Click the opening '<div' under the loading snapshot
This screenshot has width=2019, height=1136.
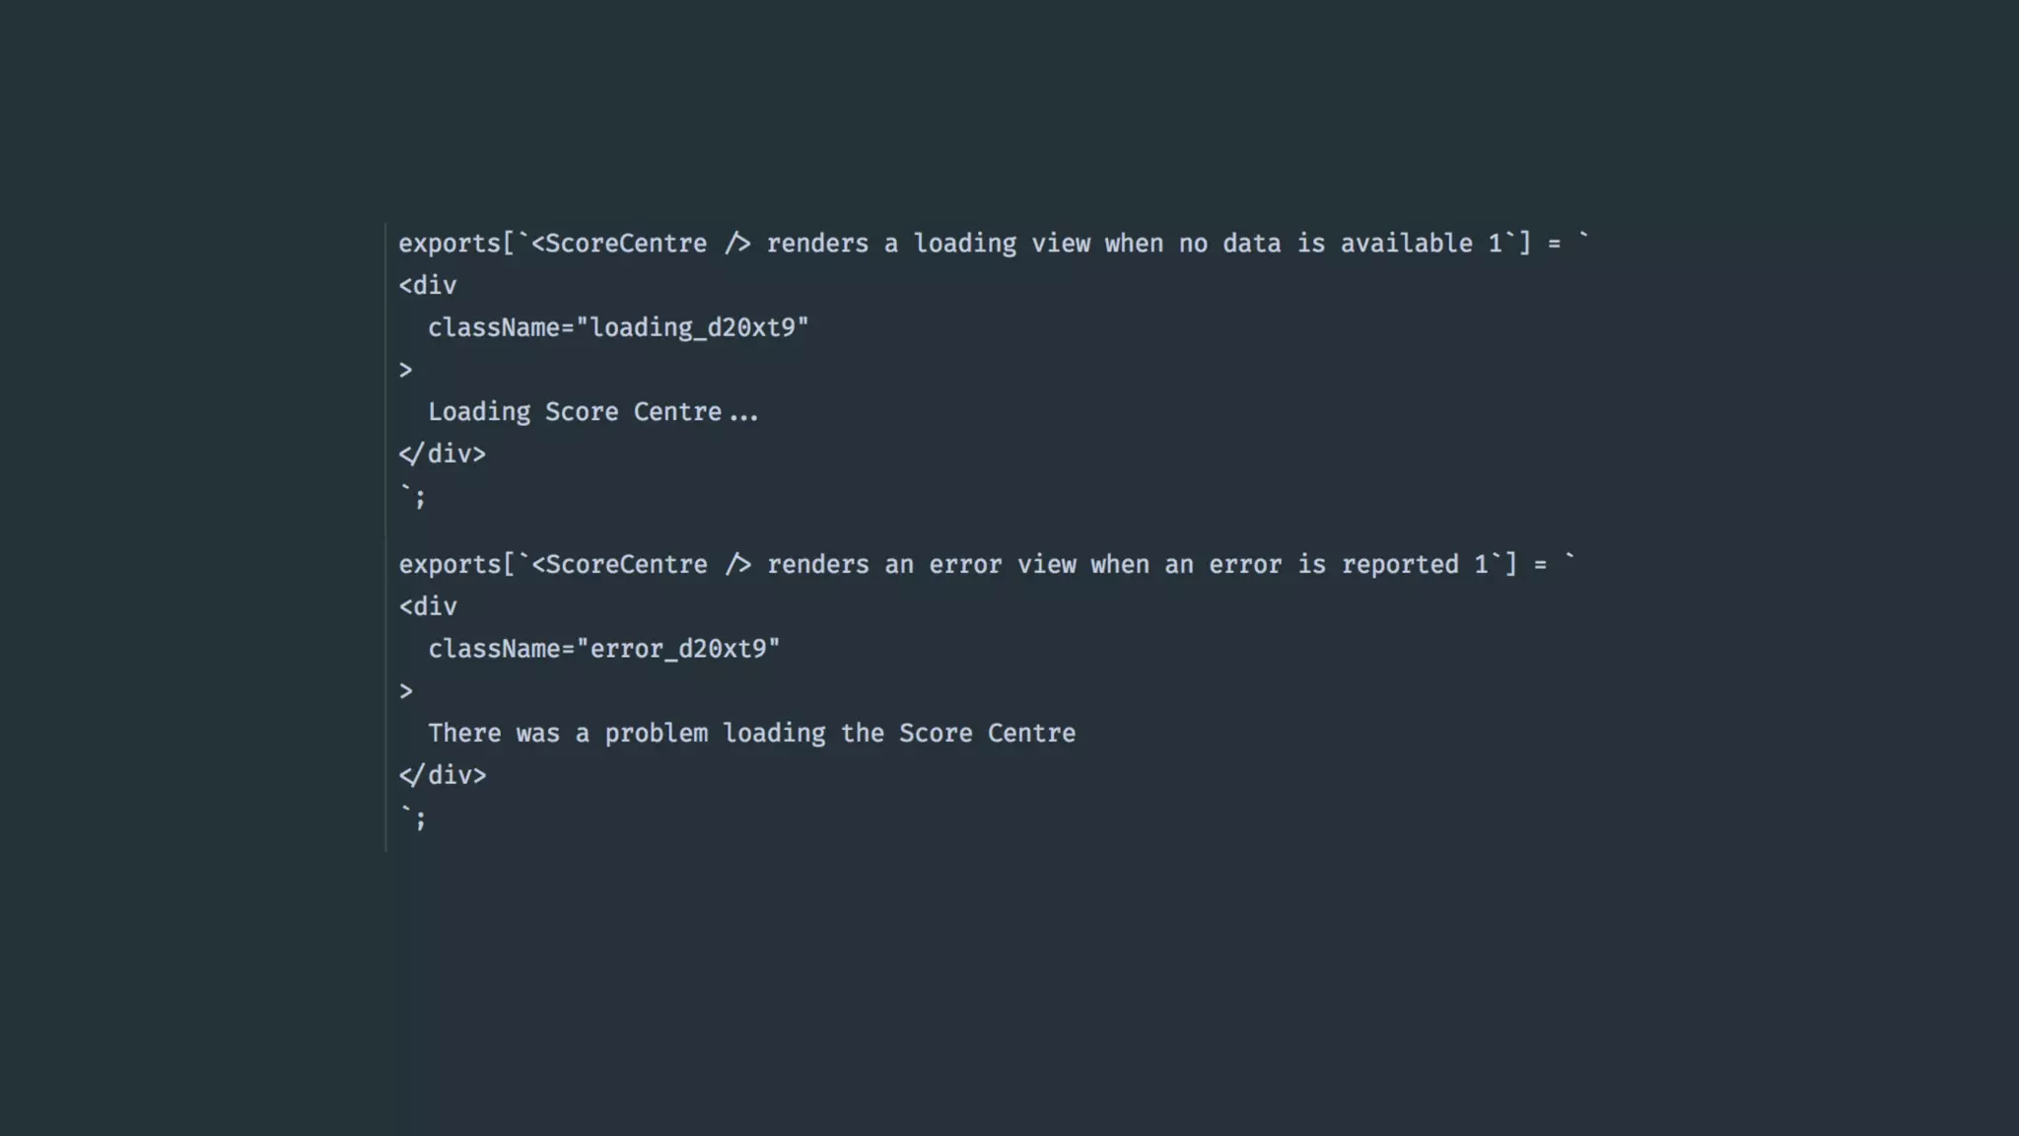pos(428,286)
